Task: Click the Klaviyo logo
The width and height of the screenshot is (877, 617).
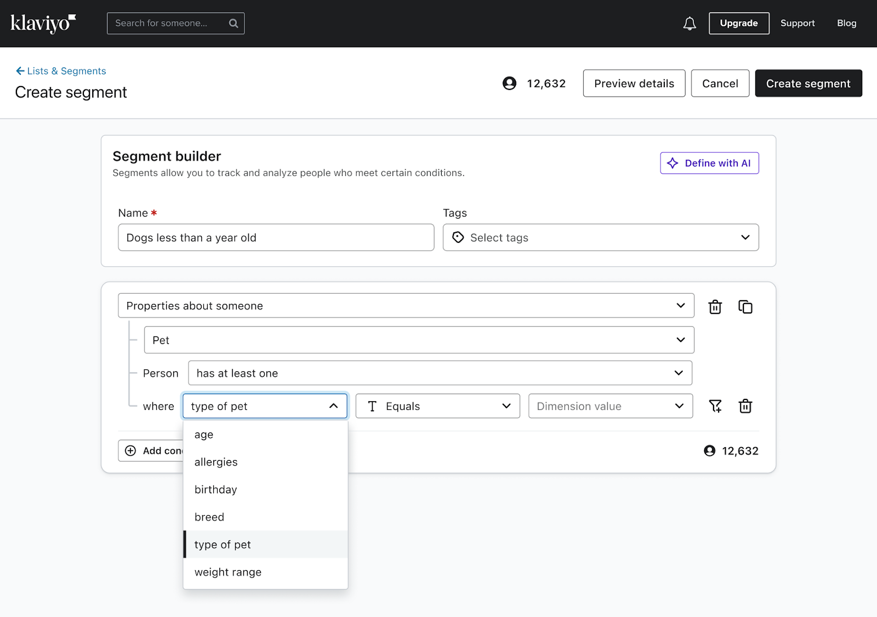Action: pos(43,23)
